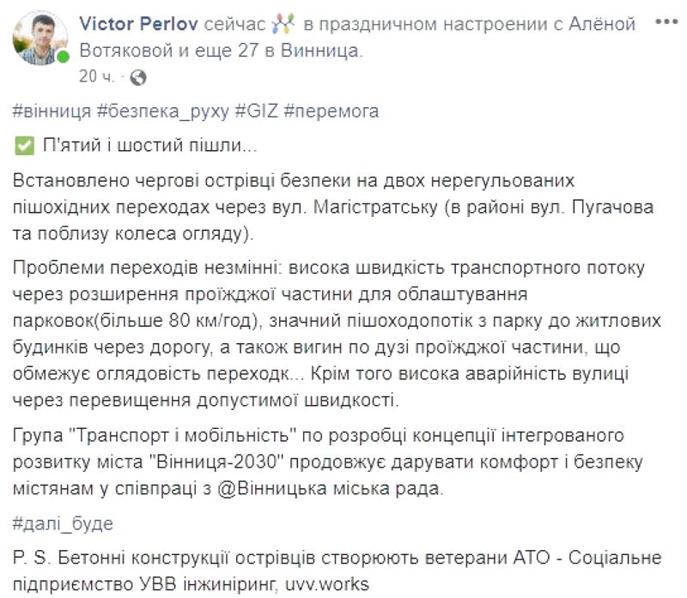This screenshot has height=598, width=687.
Task: Click the Вінницька міська рада mention
Action: pos(330,488)
